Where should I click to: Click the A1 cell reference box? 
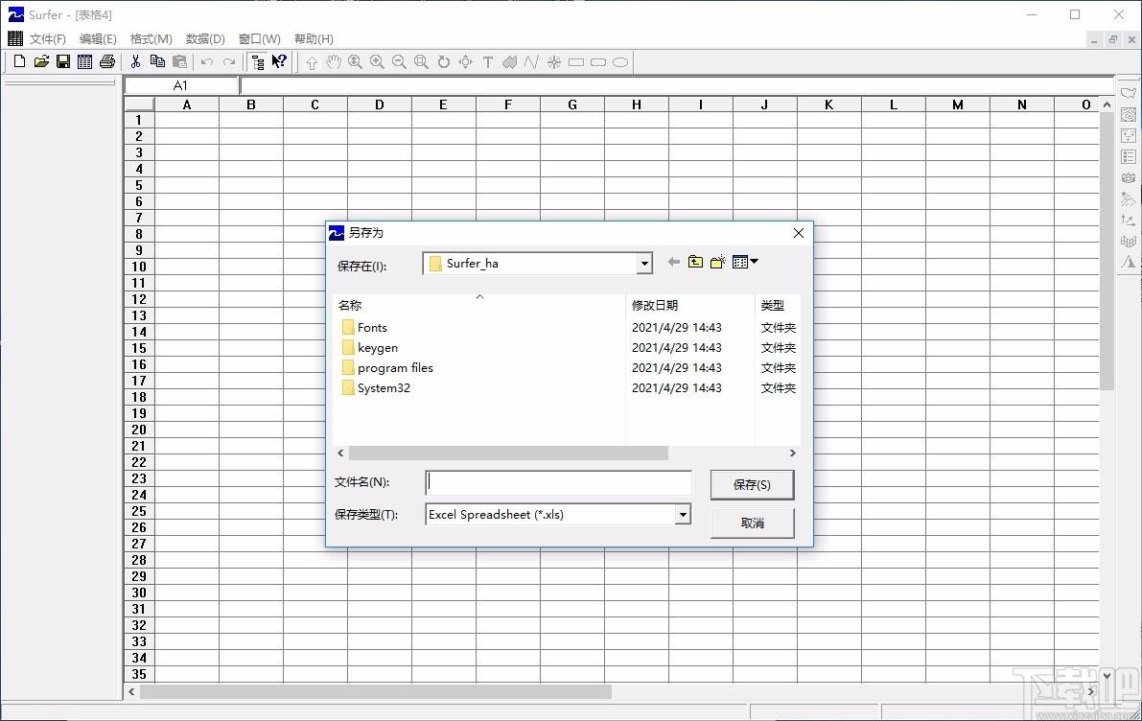click(x=181, y=86)
